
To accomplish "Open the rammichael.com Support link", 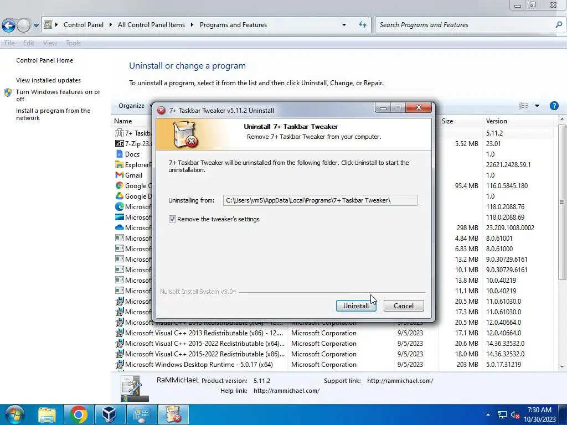I will [x=400, y=381].
